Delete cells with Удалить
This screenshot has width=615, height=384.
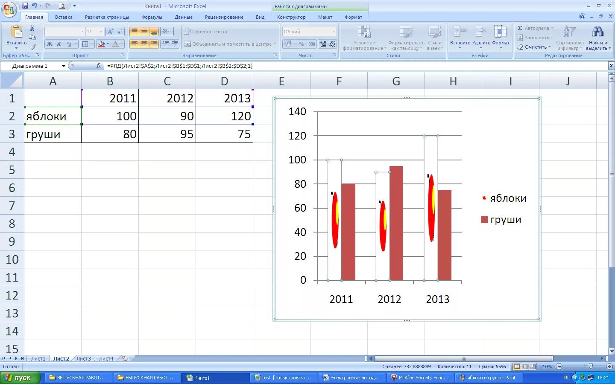(x=481, y=38)
